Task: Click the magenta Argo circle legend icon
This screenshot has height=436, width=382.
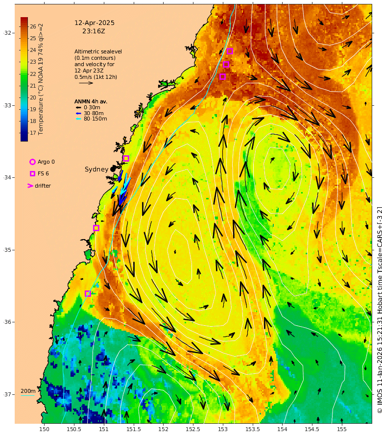Action: pyautogui.click(x=32, y=162)
